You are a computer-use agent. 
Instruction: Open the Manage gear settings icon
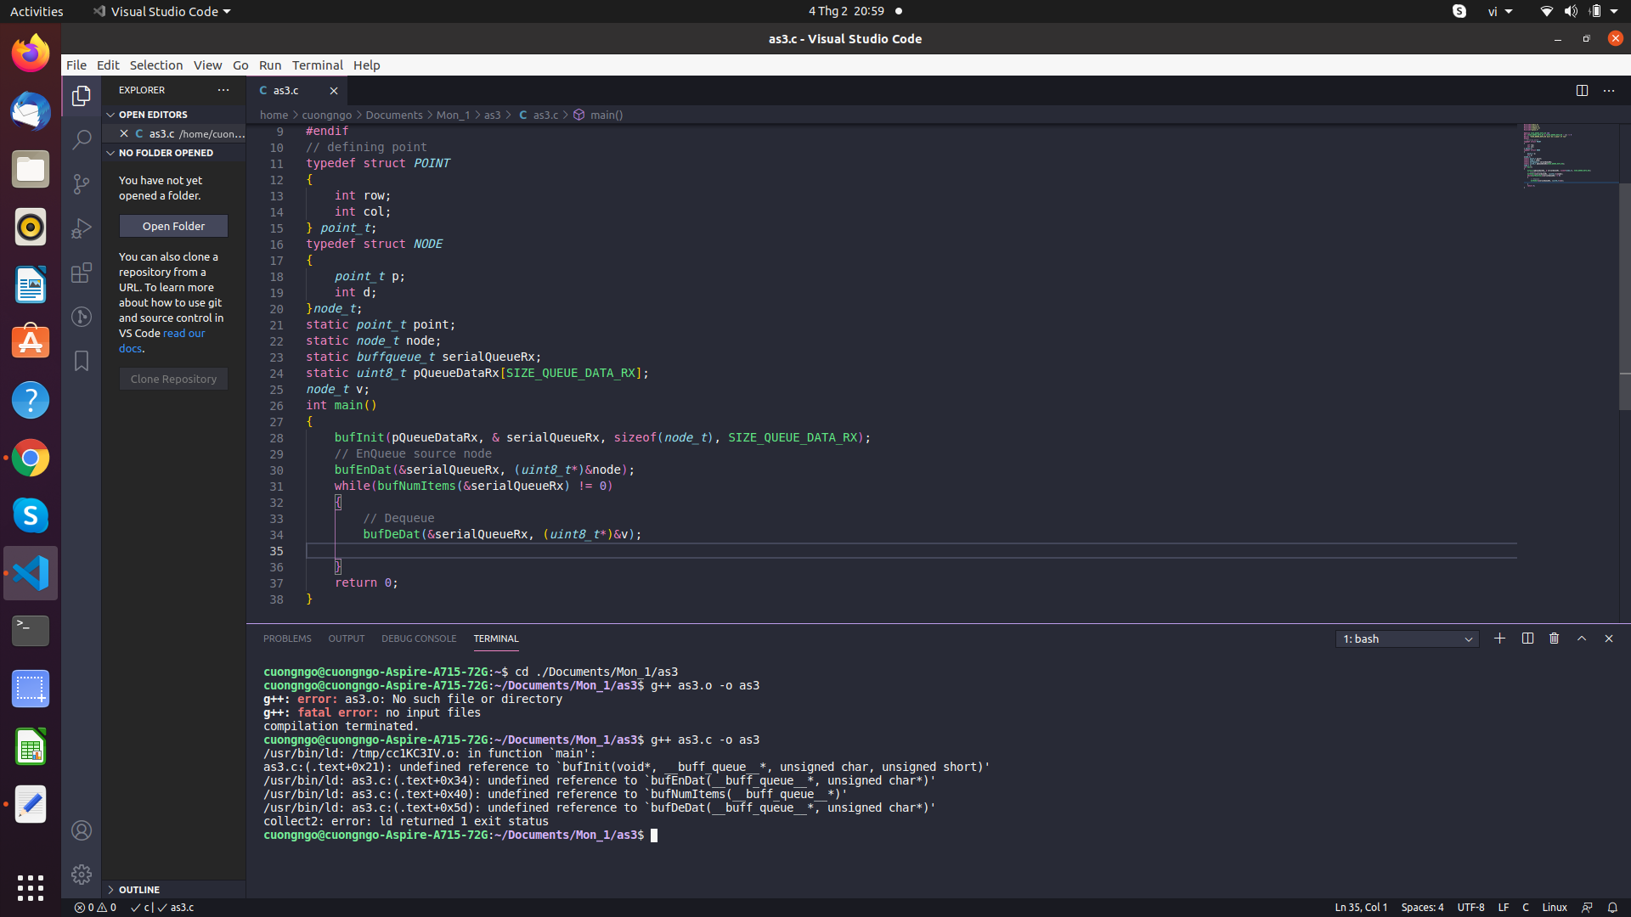(x=82, y=874)
